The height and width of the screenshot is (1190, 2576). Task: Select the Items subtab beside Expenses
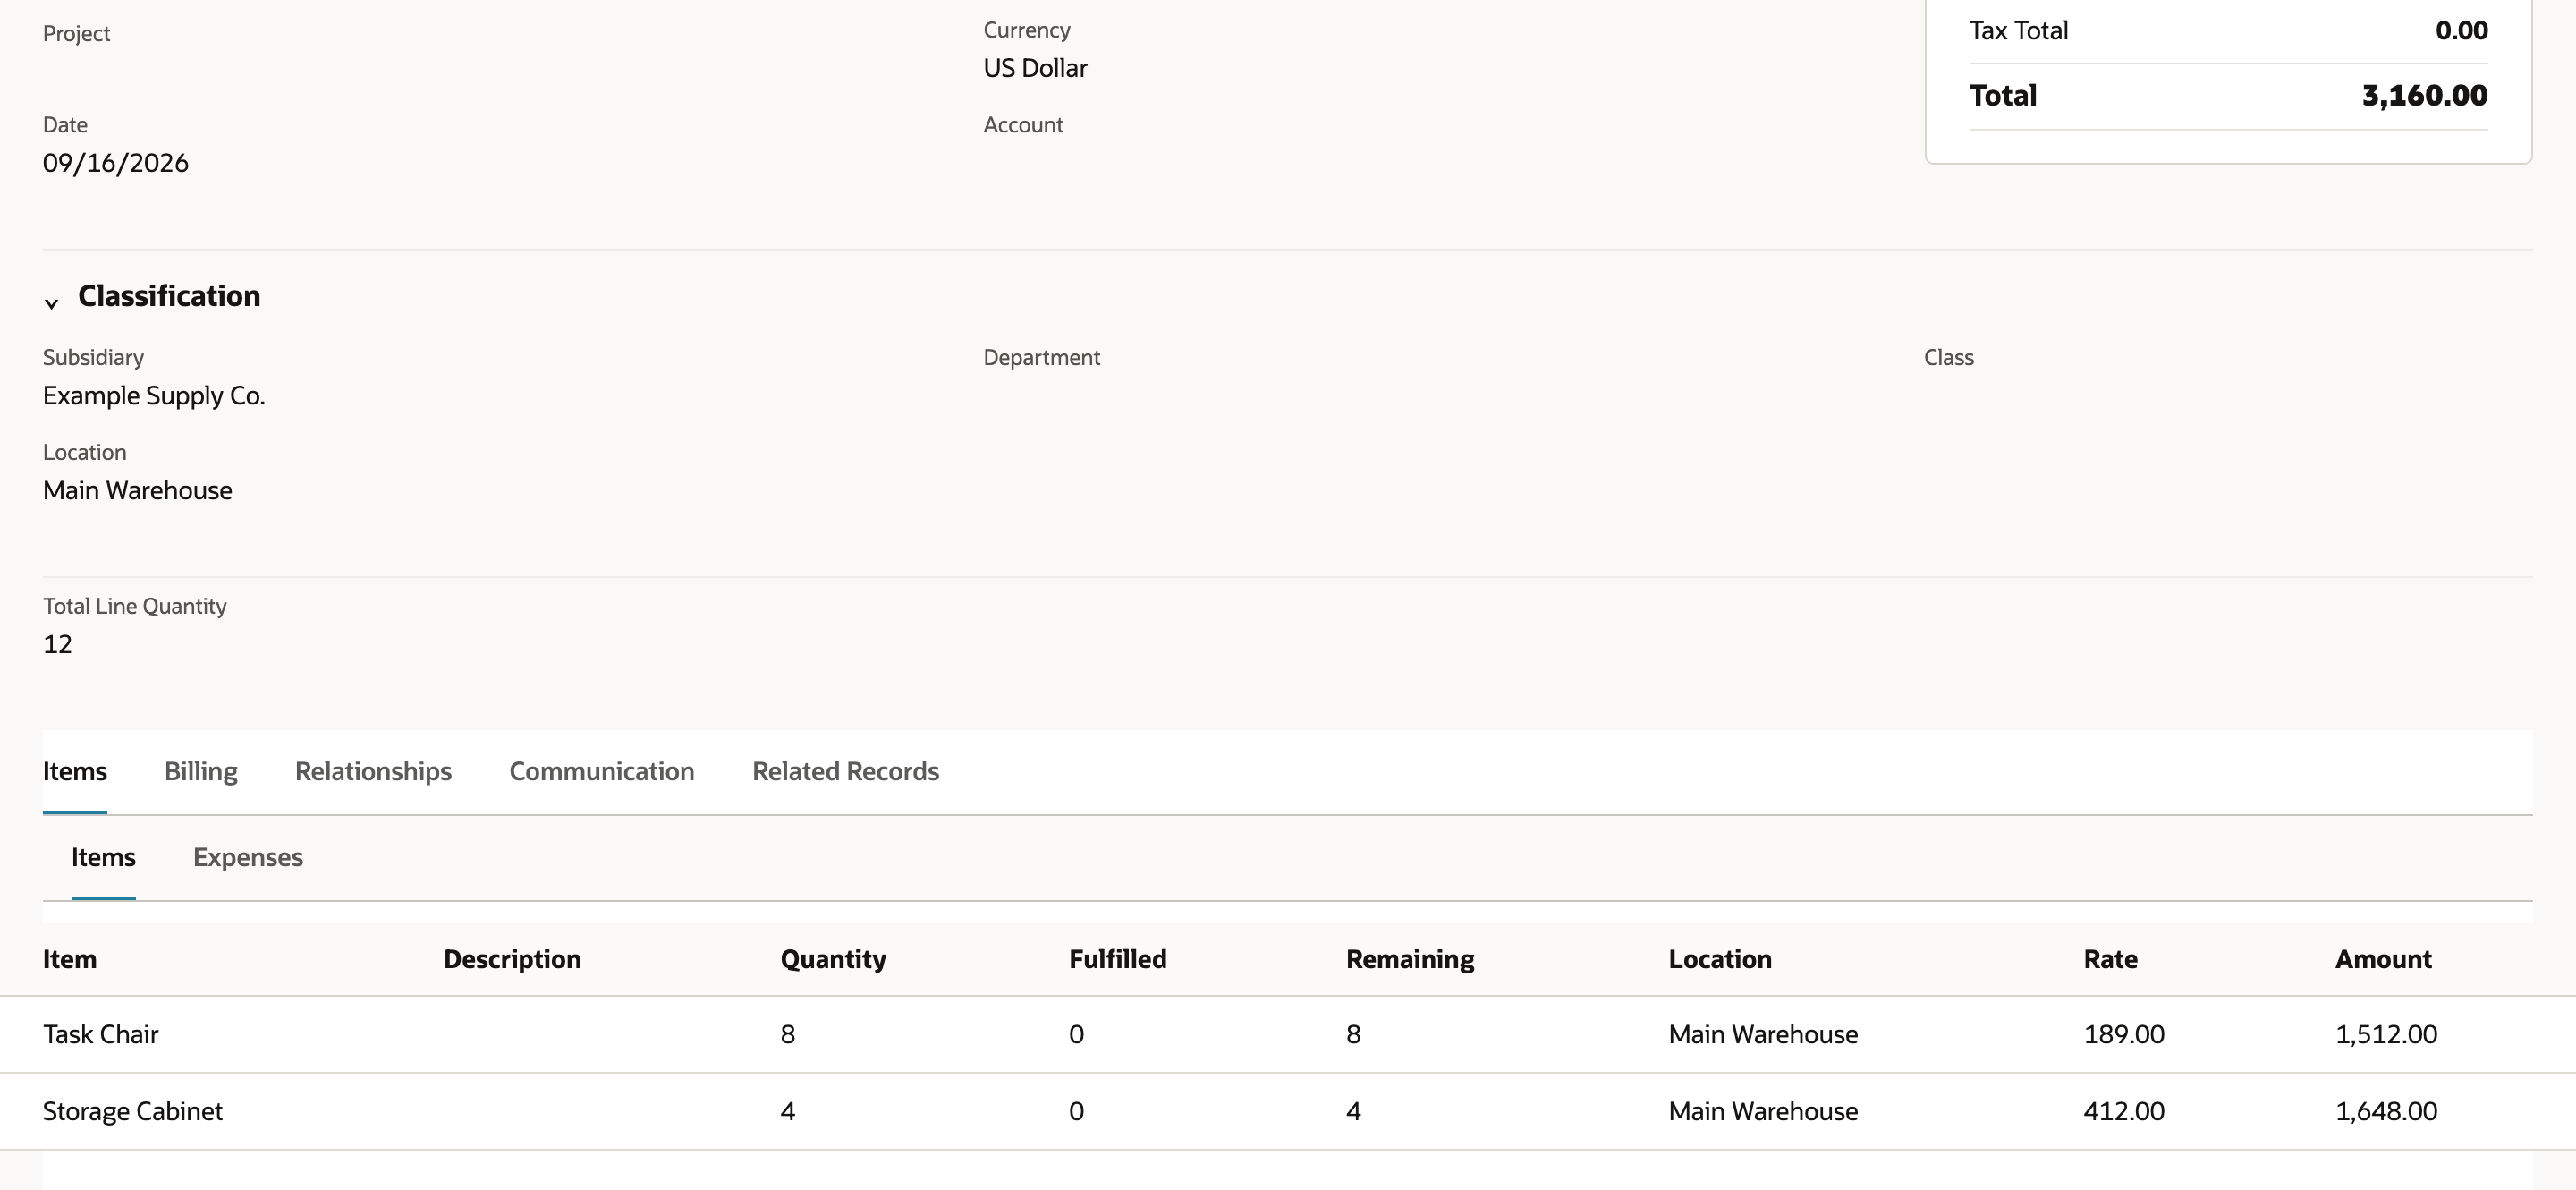click(x=103, y=857)
